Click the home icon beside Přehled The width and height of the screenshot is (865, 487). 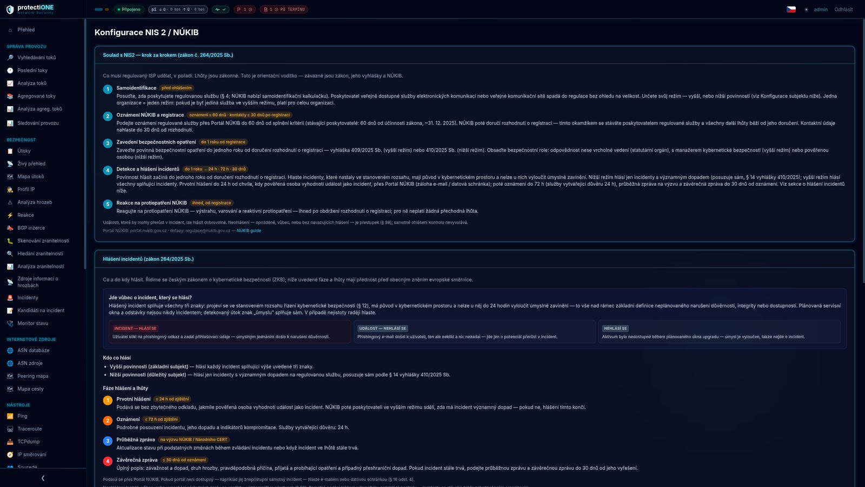point(10,30)
